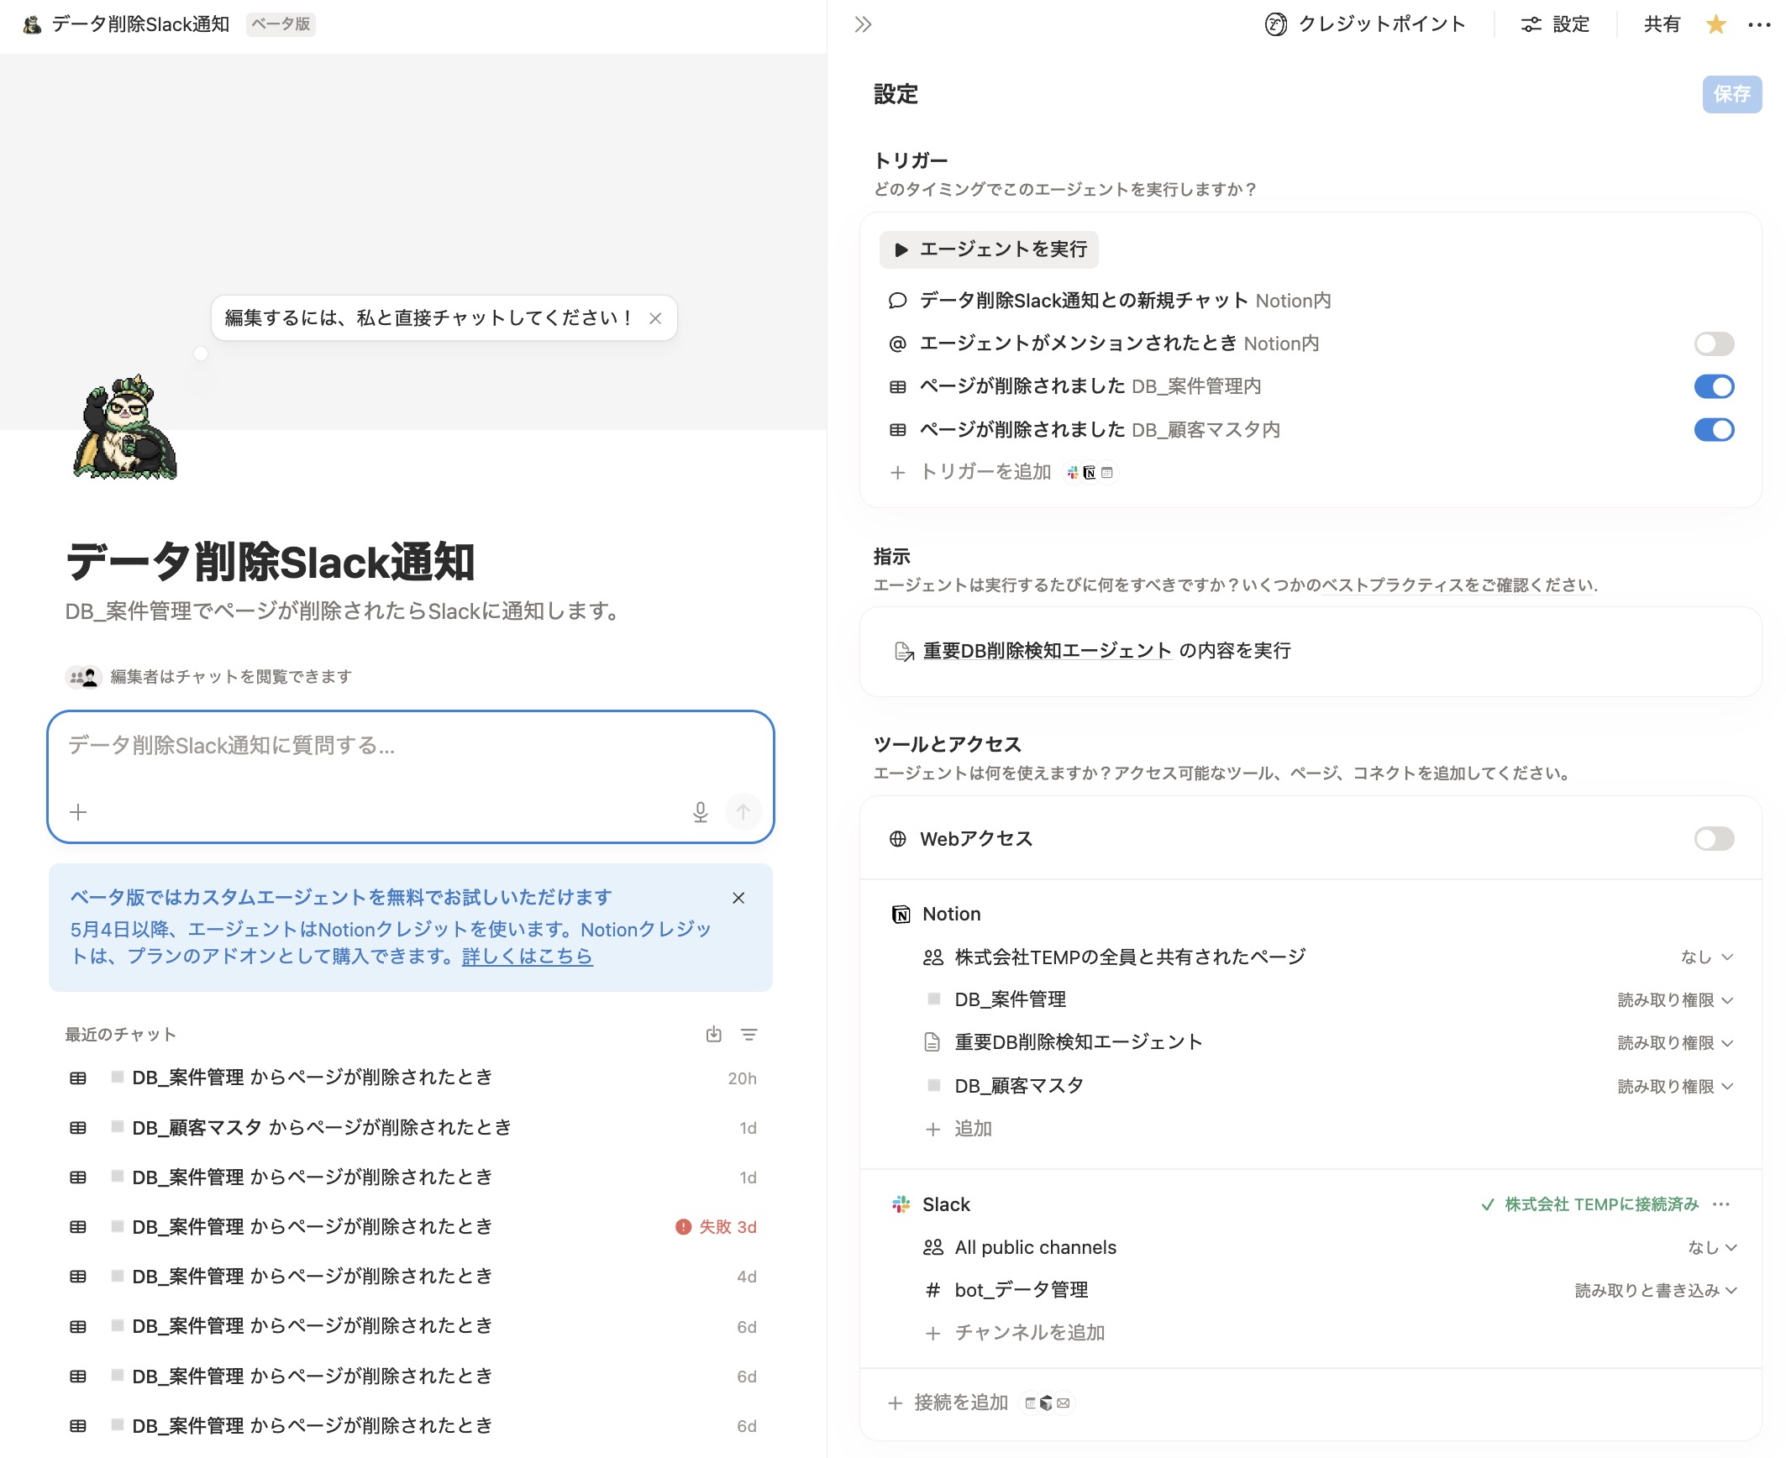Click the chat bubble icon for the 新規チャット trigger
Screen dimensions: 1786x1458
point(897,302)
